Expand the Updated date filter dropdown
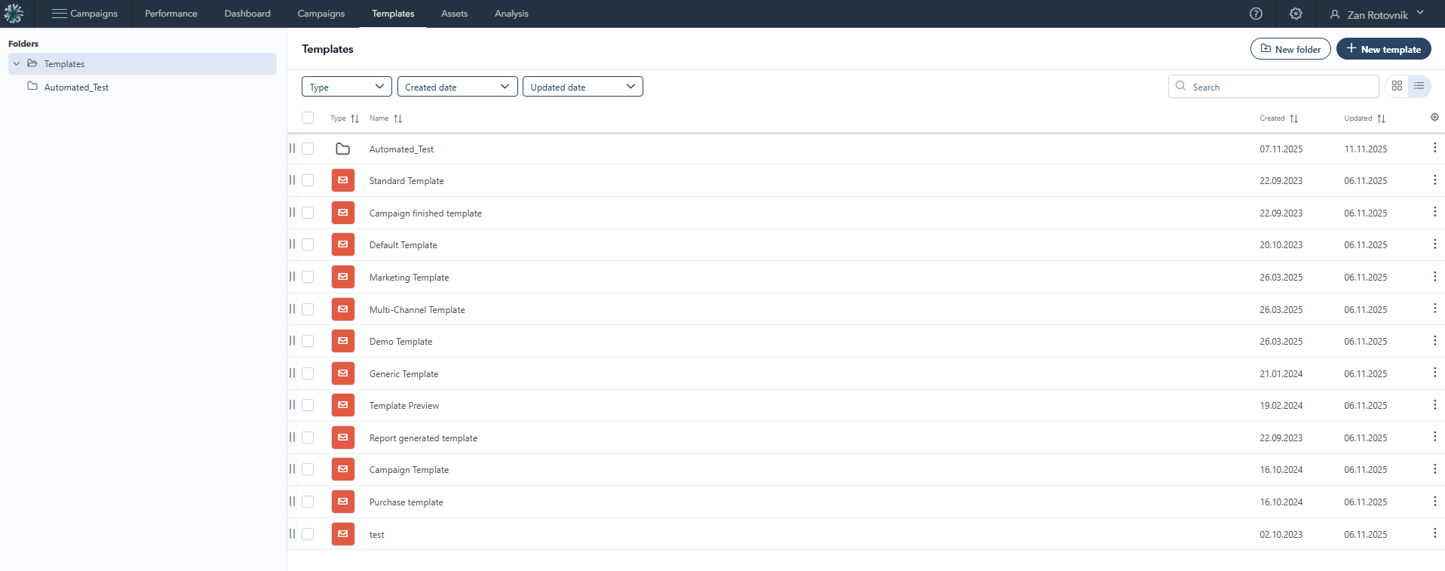This screenshot has width=1445, height=571. 582,87
